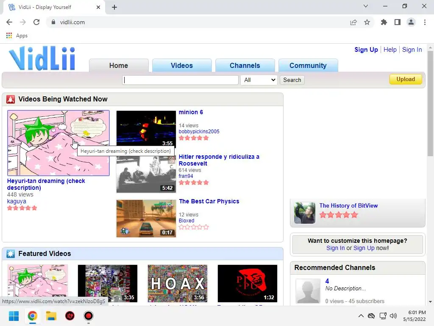Click the Featured Videos star icon
Image resolution: width=434 pixels, height=326 pixels.
tap(11, 254)
